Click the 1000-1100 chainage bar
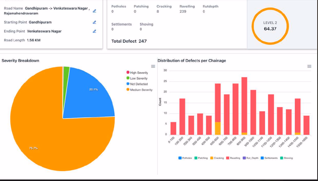Viewport: 318px width, 181px height. pyautogui.click(x=262, y=123)
